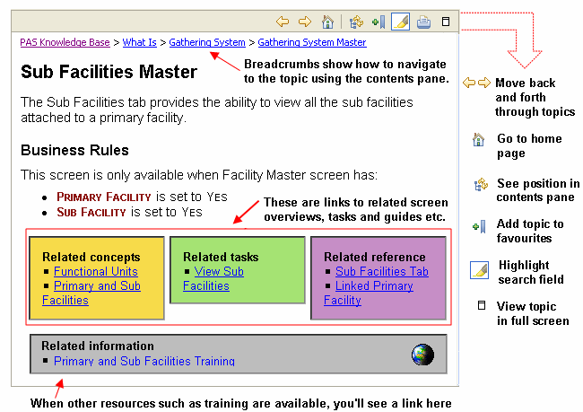Click the legend icon beside 'See position in contents pane'
Screen dimensions: 583x412
pyautogui.click(x=481, y=184)
